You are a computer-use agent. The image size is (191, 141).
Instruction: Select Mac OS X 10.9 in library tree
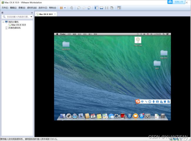(19, 25)
